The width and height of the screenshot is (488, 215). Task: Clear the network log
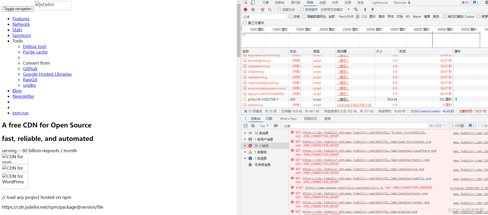(253, 9)
